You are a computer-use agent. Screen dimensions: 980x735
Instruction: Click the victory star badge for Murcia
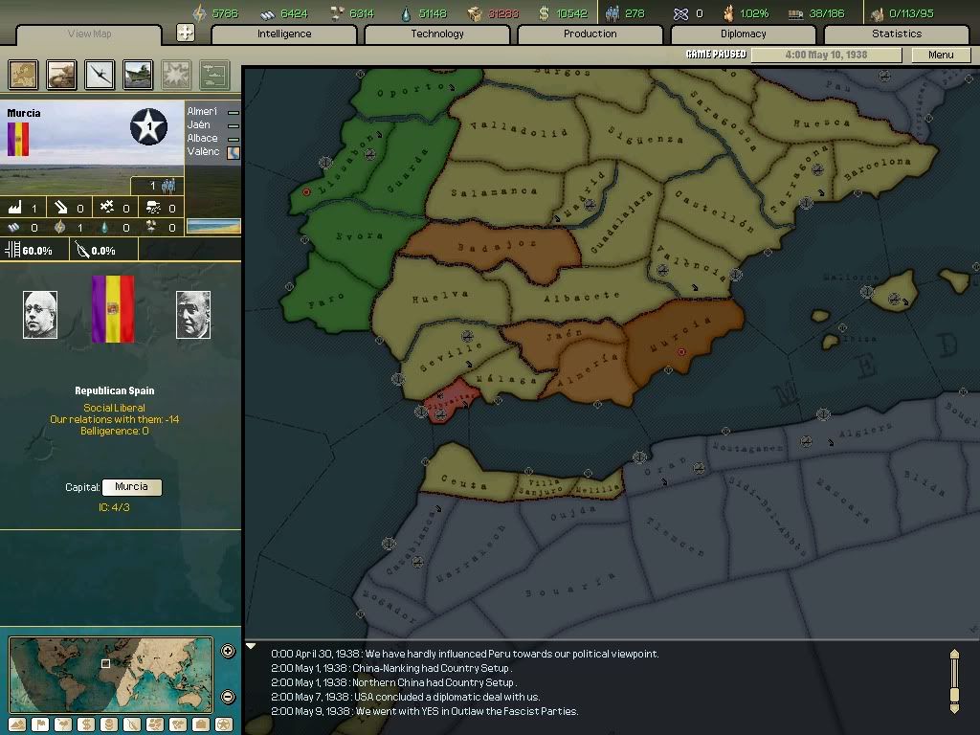(148, 126)
